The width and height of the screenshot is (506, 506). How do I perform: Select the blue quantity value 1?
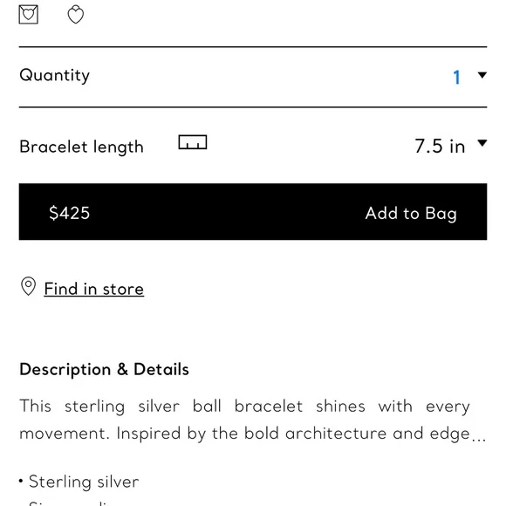click(456, 78)
